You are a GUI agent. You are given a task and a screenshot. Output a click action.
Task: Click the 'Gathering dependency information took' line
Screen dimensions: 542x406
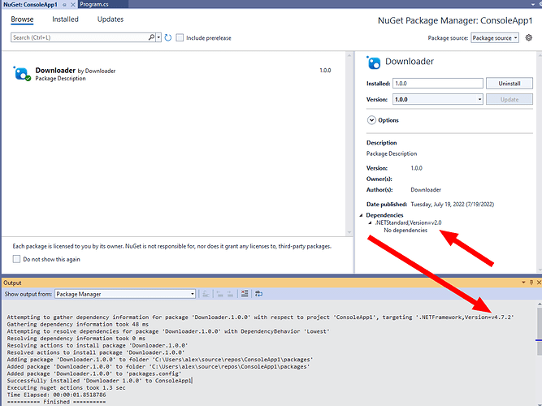coord(78,324)
